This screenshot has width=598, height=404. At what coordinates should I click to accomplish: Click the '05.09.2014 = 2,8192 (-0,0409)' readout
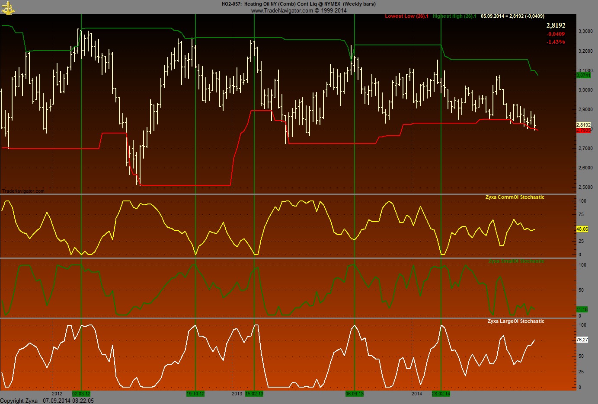pos(512,16)
